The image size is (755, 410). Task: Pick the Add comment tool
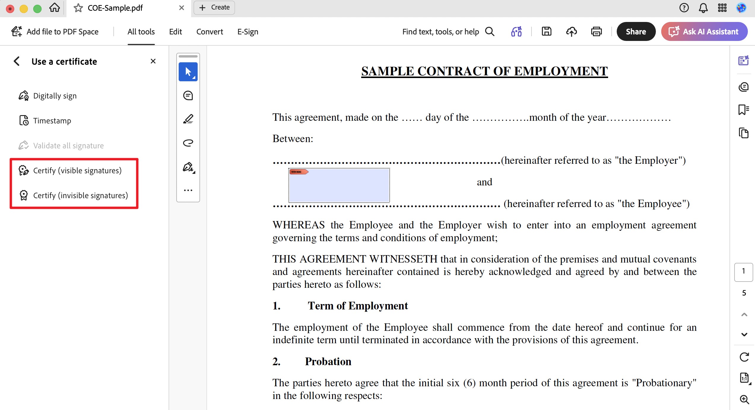coord(188,96)
